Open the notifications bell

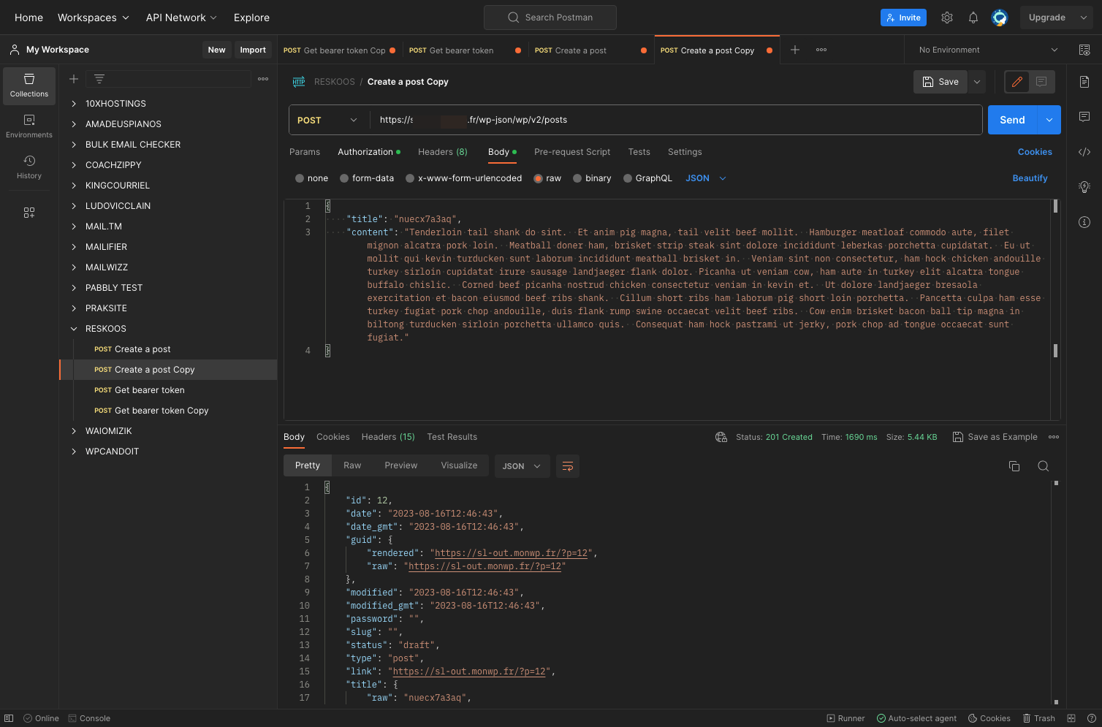pos(973,18)
